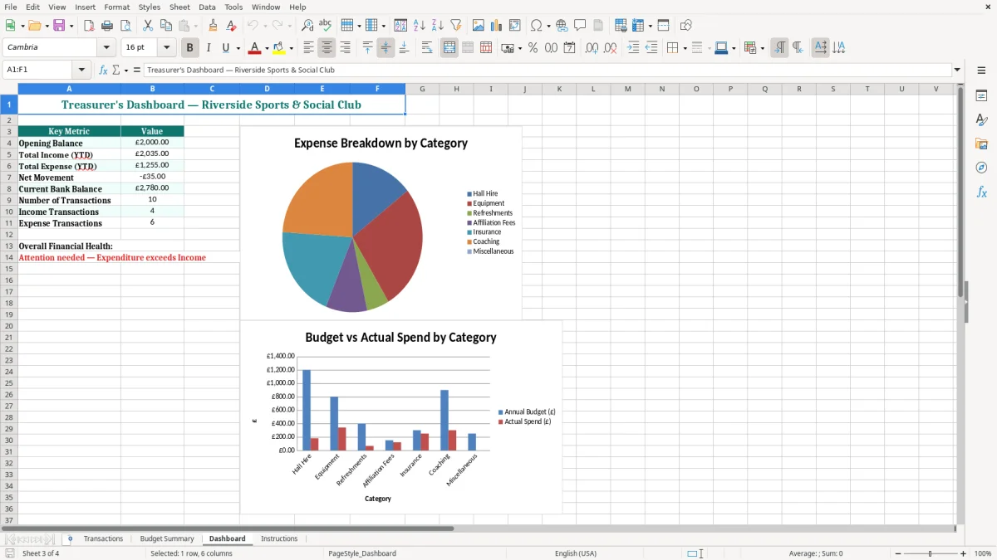Expand the Name Box A1:F1 dropdown
The width and height of the screenshot is (997, 560).
tap(81, 71)
